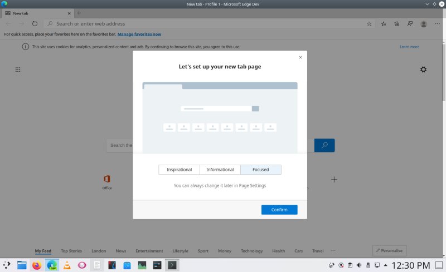The width and height of the screenshot is (446, 272).
Task: Close the new tab page setup dialog
Action: 300,57
